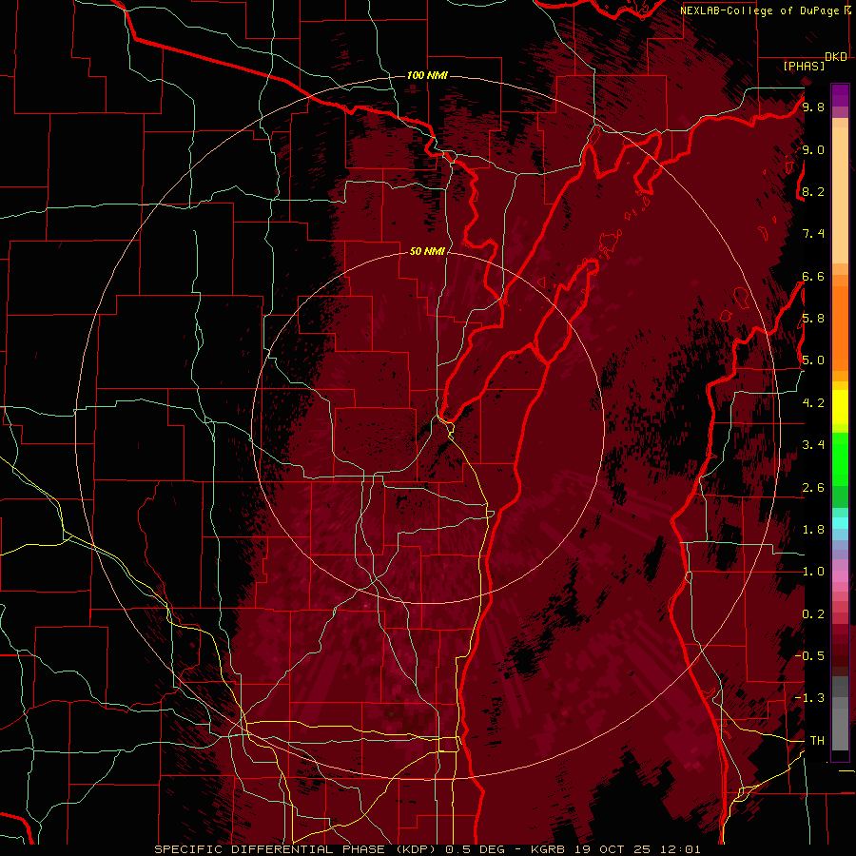Click the -1.3 value on the color scale

(809, 698)
